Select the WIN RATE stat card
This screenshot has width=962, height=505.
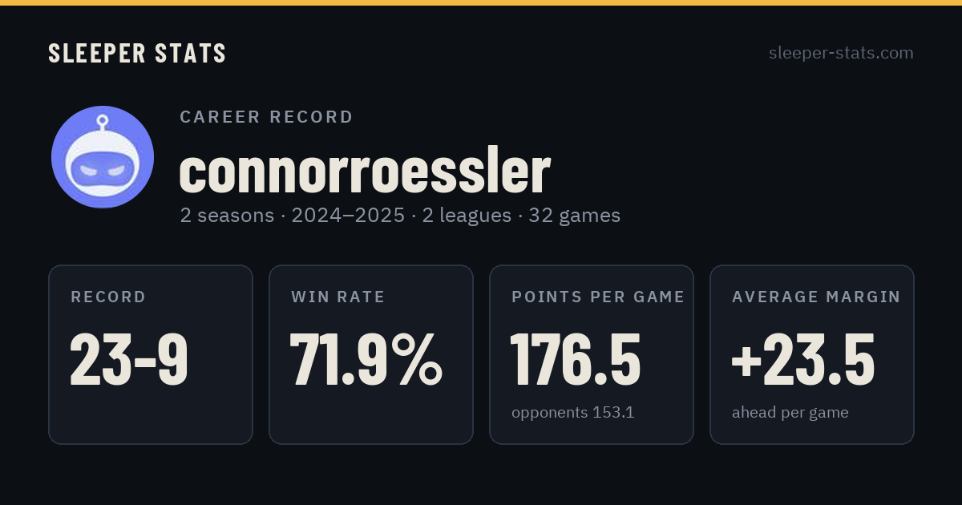(371, 354)
